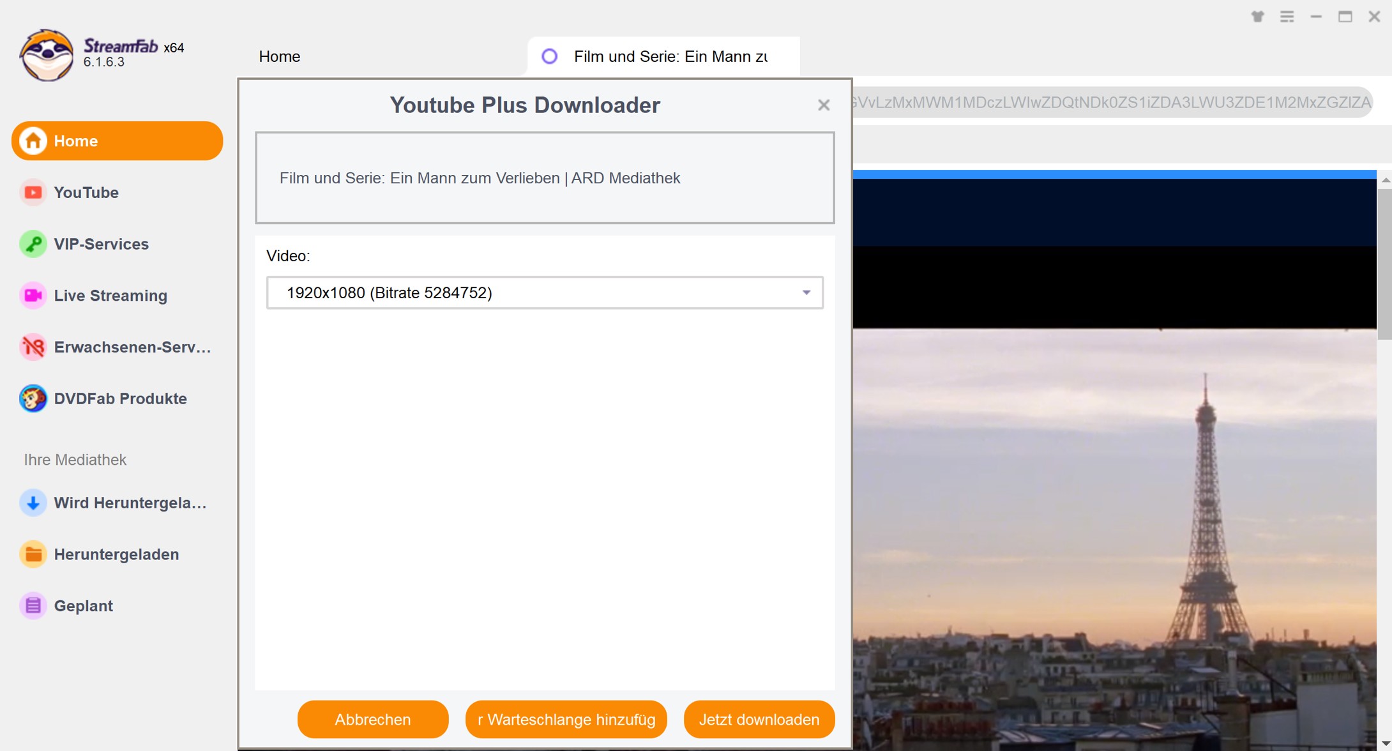Click the DVDFab Produkte mascot icon
Viewport: 1392px width, 751px height.
(33, 398)
